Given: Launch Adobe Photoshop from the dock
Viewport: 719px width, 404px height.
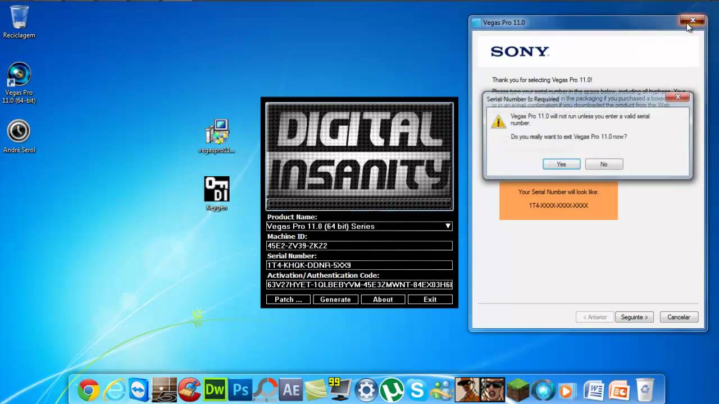Looking at the screenshot, I should 240,389.
